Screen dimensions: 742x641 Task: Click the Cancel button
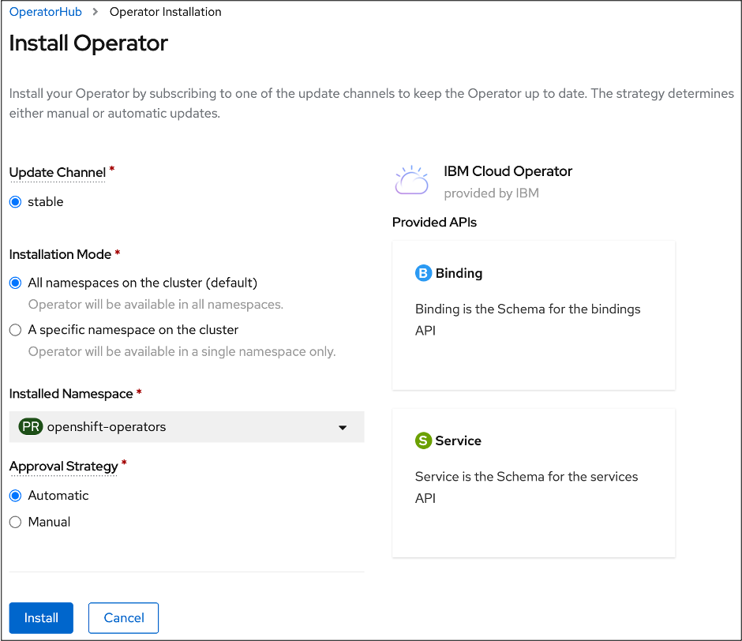coord(123,618)
